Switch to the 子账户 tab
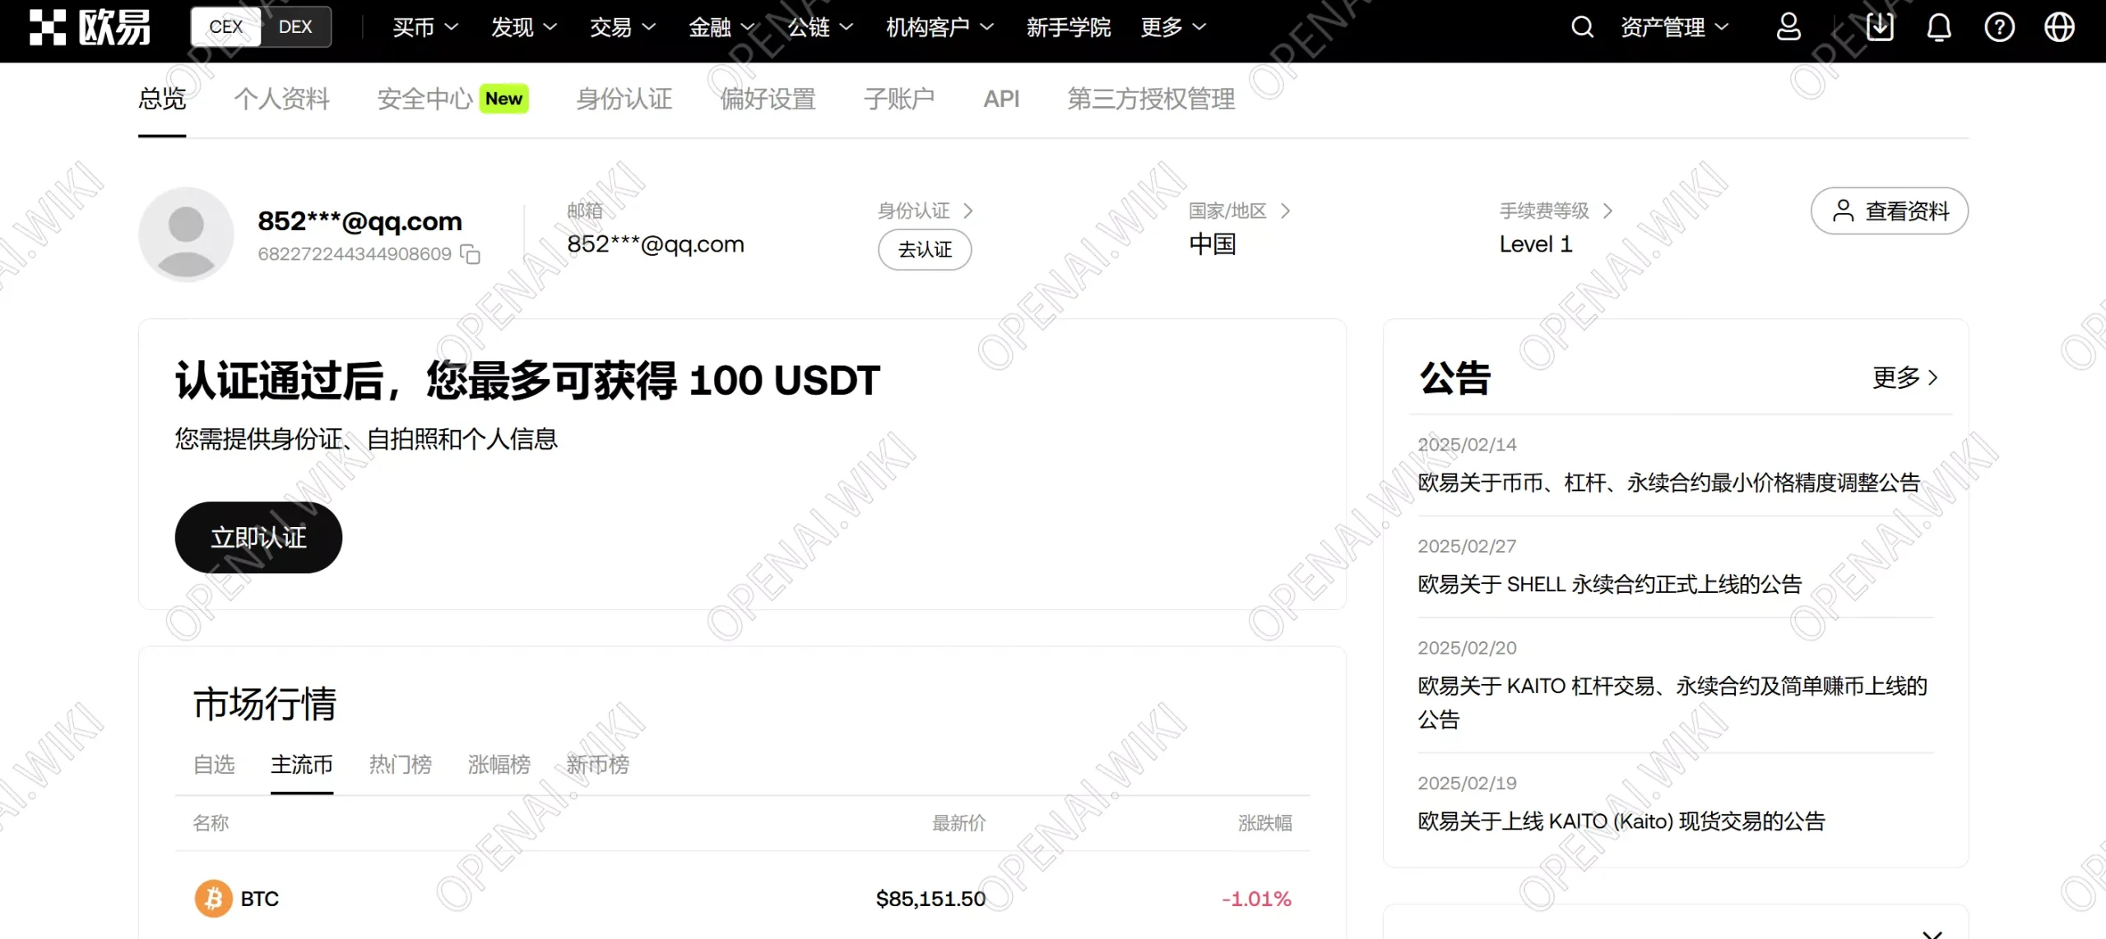 tap(899, 99)
